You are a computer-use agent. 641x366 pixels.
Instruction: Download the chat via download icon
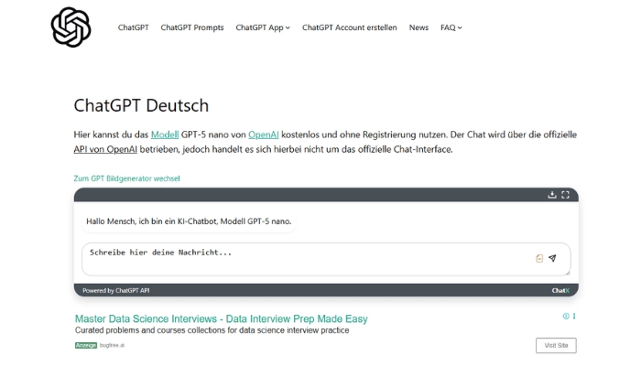coord(552,195)
